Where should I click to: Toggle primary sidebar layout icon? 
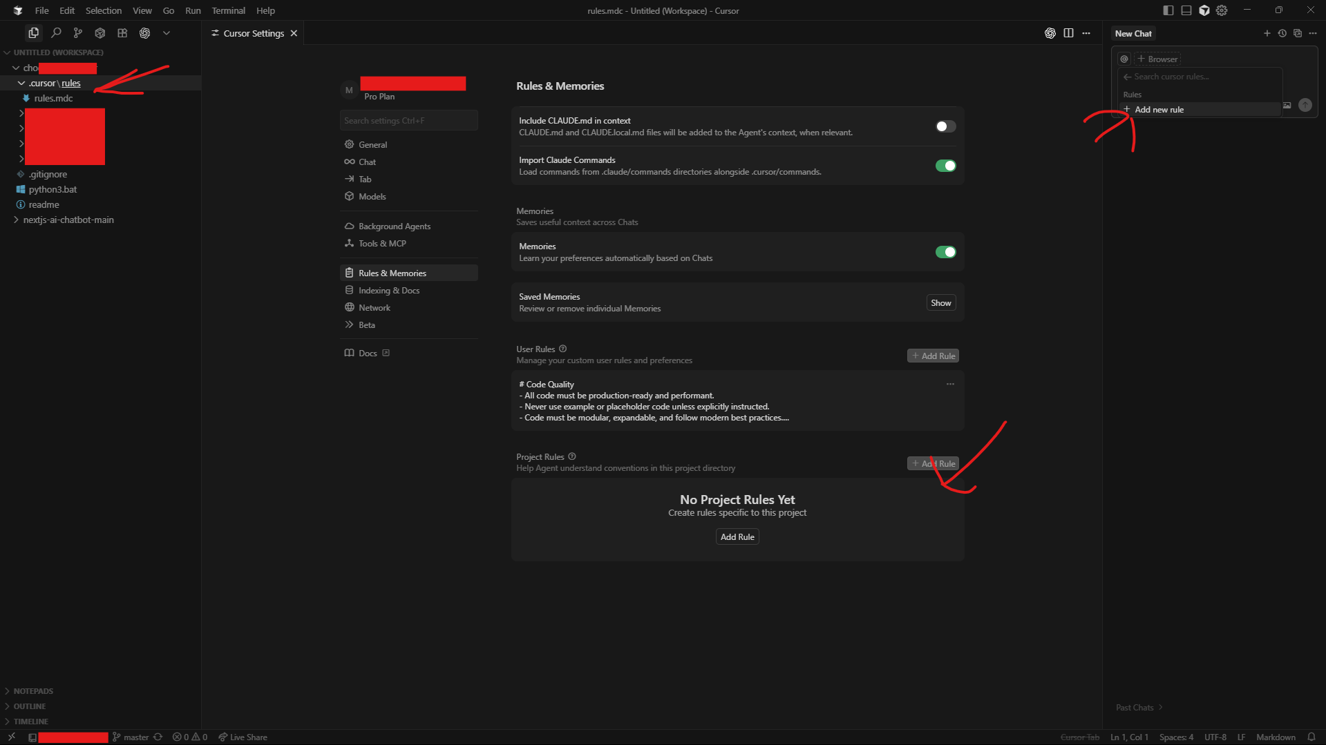1168,10
